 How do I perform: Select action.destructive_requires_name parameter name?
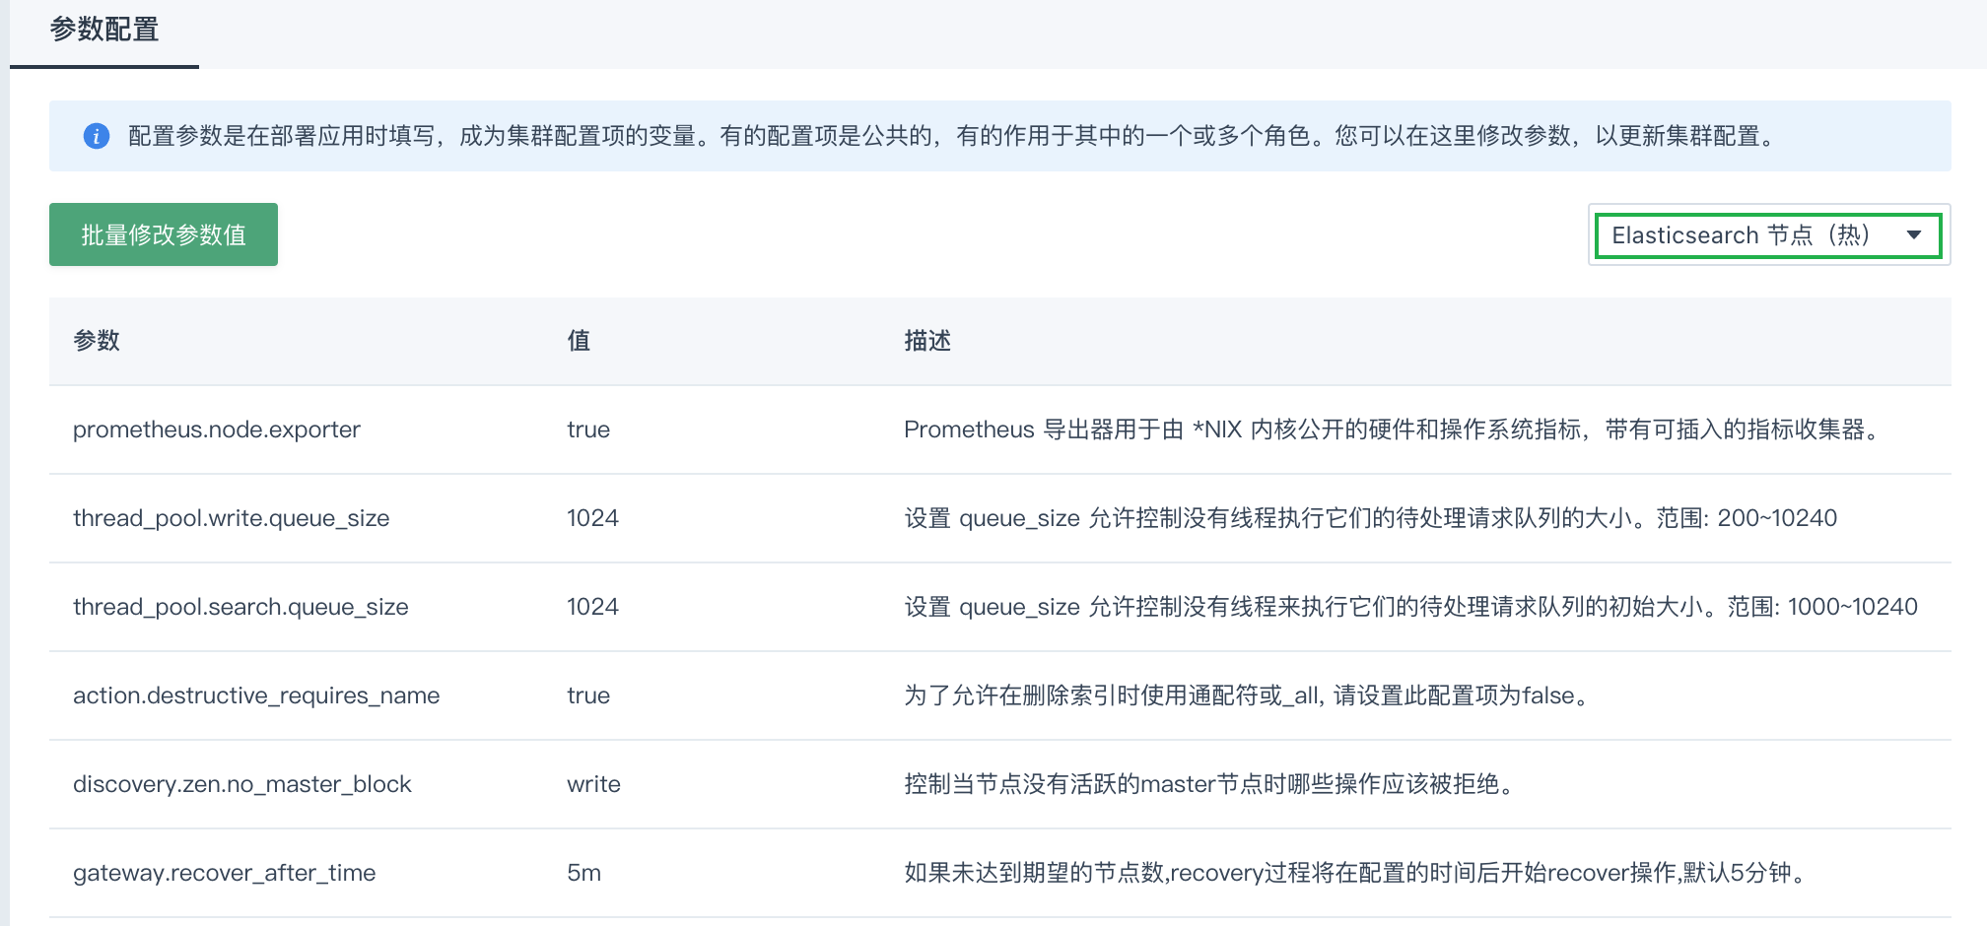tap(256, 695)
